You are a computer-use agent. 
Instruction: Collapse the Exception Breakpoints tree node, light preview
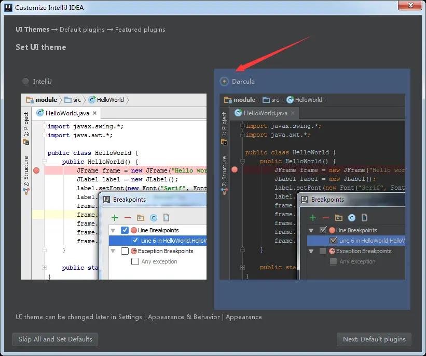click(113, 251)
